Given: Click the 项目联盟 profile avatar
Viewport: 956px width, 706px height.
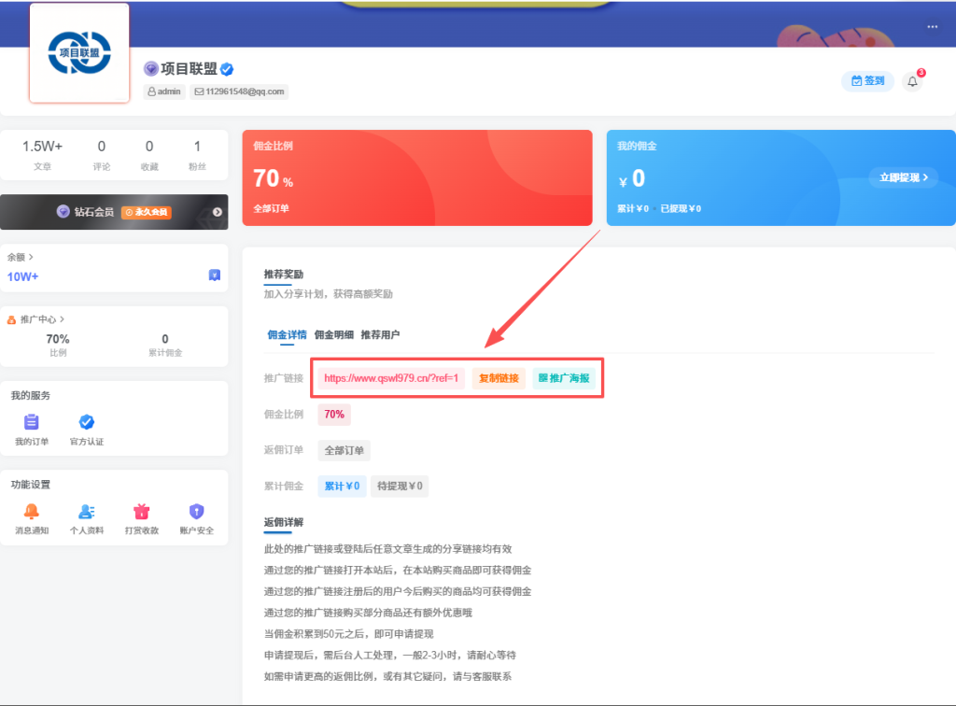Looking at the screenshot, I should [78, 52].
